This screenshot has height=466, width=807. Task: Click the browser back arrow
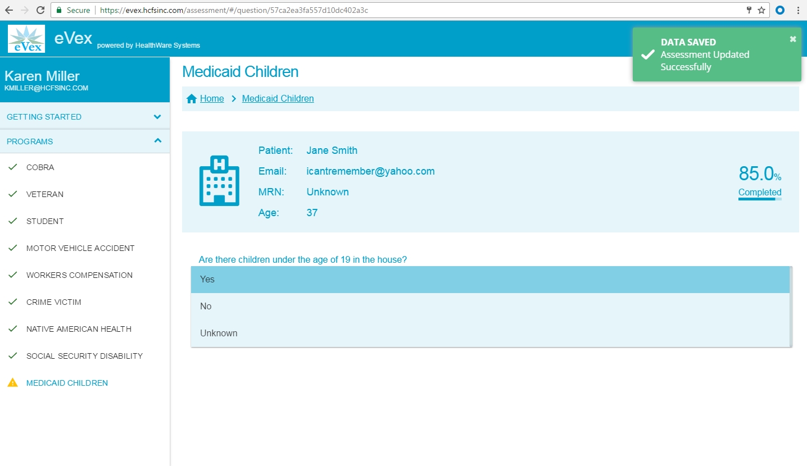(x=9, y=10)
